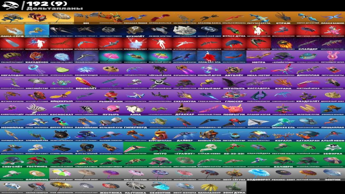Choose the НИТРО glider
Image resolution: width=345 pixels, height=194 pixels.
(160, 148)
